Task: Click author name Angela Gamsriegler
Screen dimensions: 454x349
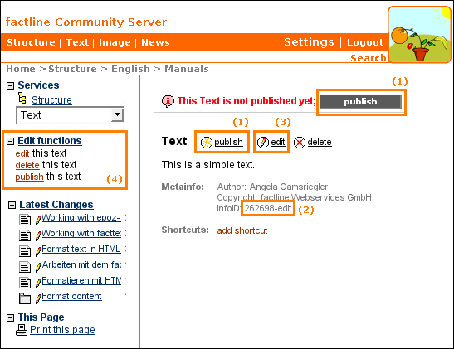Action: 289,187
